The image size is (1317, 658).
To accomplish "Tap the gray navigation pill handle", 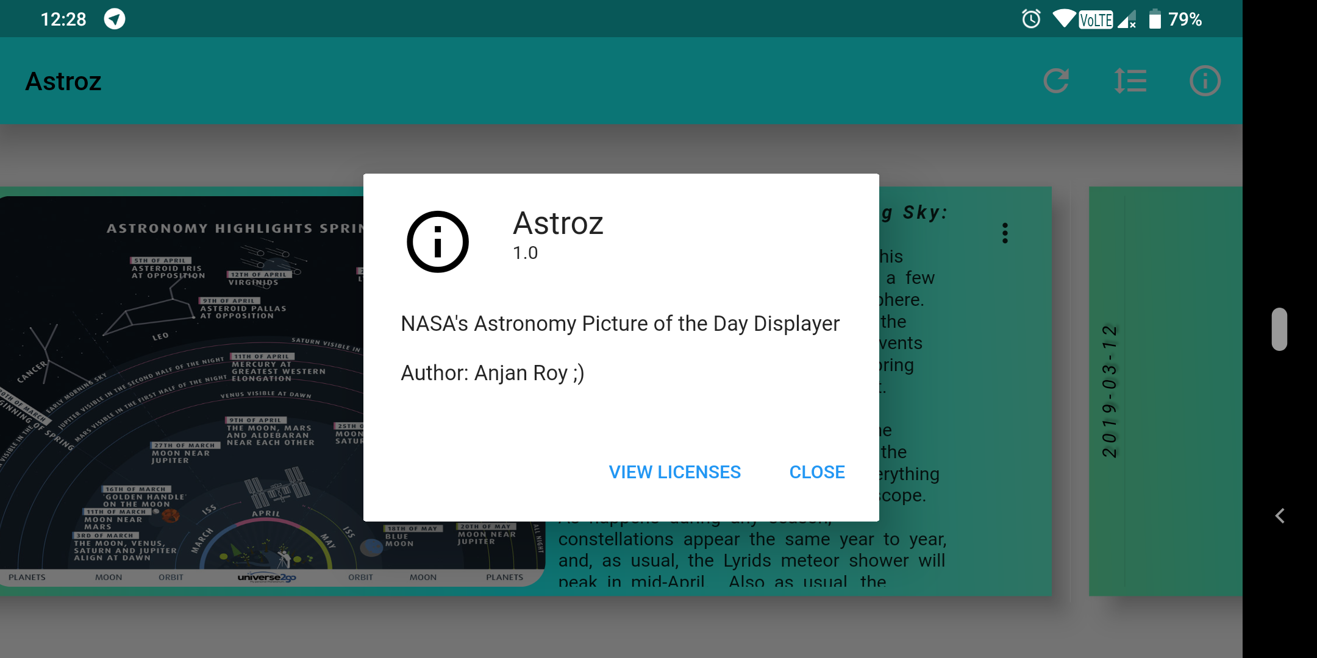I will click(1279, 329).
